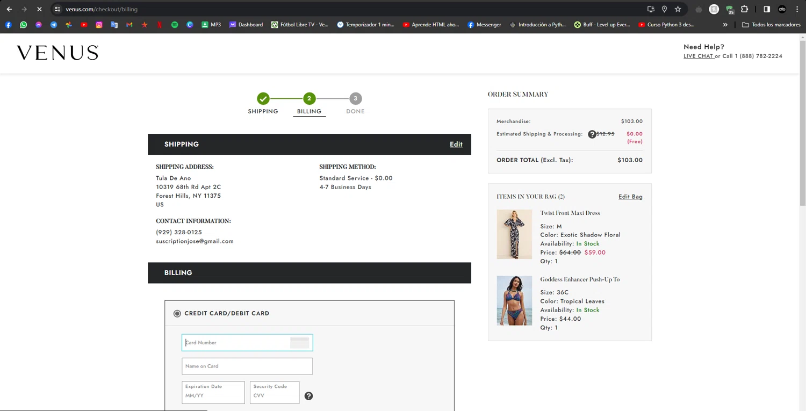Screen dimensions: 806x411
Task: Open the MP3 bookmark
Action: 211,25
